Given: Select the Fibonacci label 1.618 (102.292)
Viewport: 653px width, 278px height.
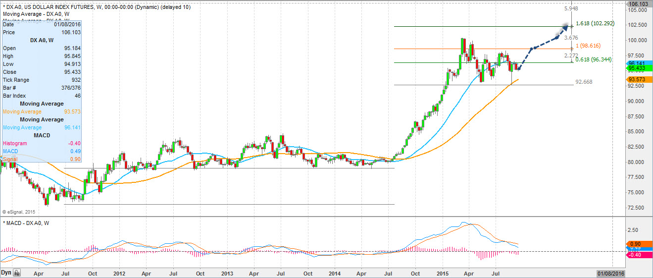Looking at the screenshot, I should (595, 23).
